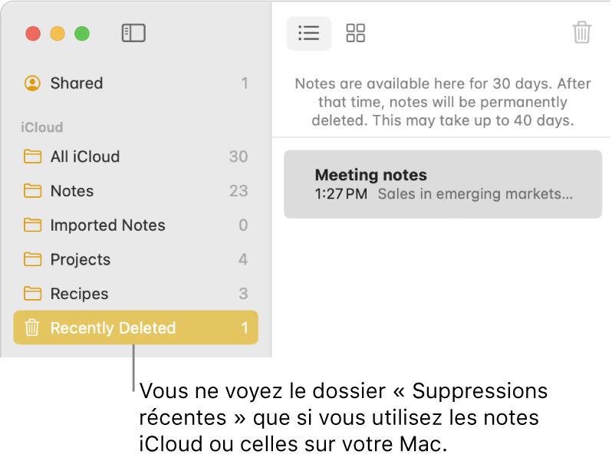This screenshot has width=612, height=461.
Task: Click the All iCloud folder icon
Action: 32,156
